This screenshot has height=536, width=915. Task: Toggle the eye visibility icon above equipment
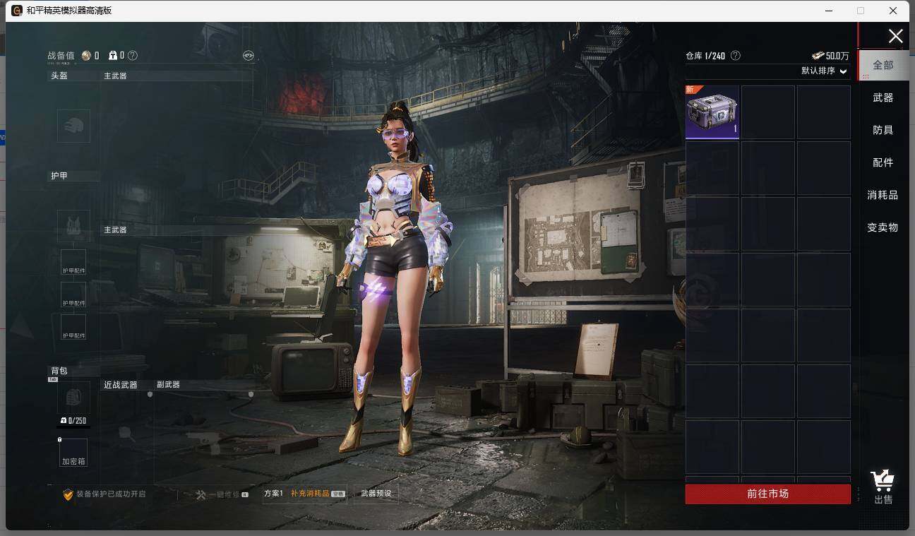[x=249, y=55]
